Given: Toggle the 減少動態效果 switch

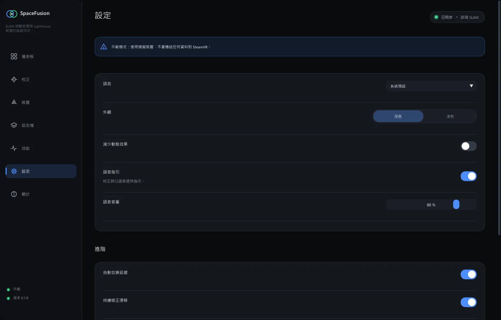Looking at the screenshot, I should click(469, 146).
